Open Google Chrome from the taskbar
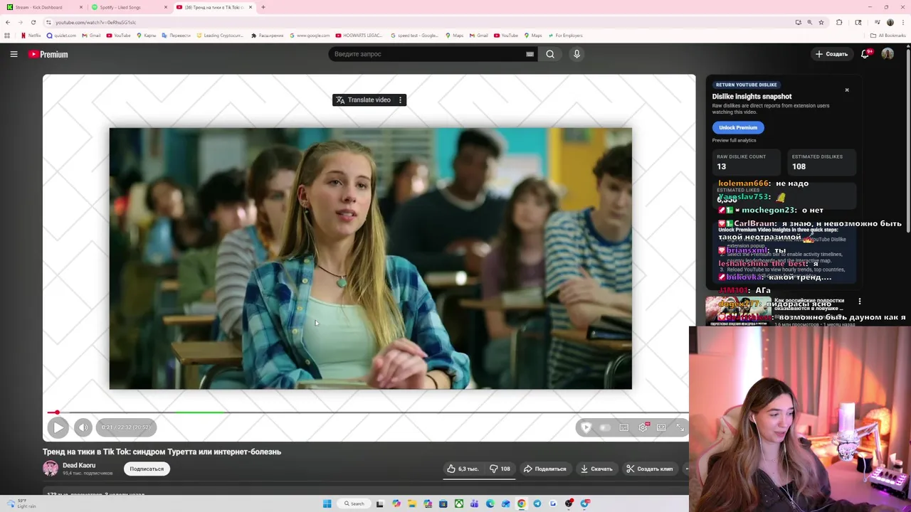 tap(522, 503)
